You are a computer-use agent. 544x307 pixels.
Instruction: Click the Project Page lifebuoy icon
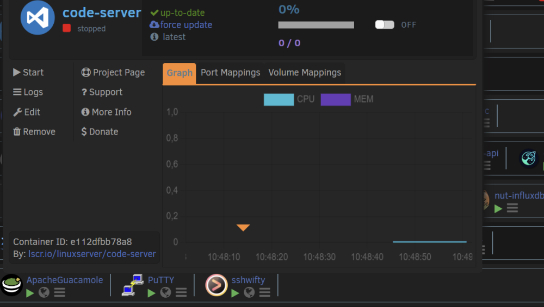coord(86,72)
